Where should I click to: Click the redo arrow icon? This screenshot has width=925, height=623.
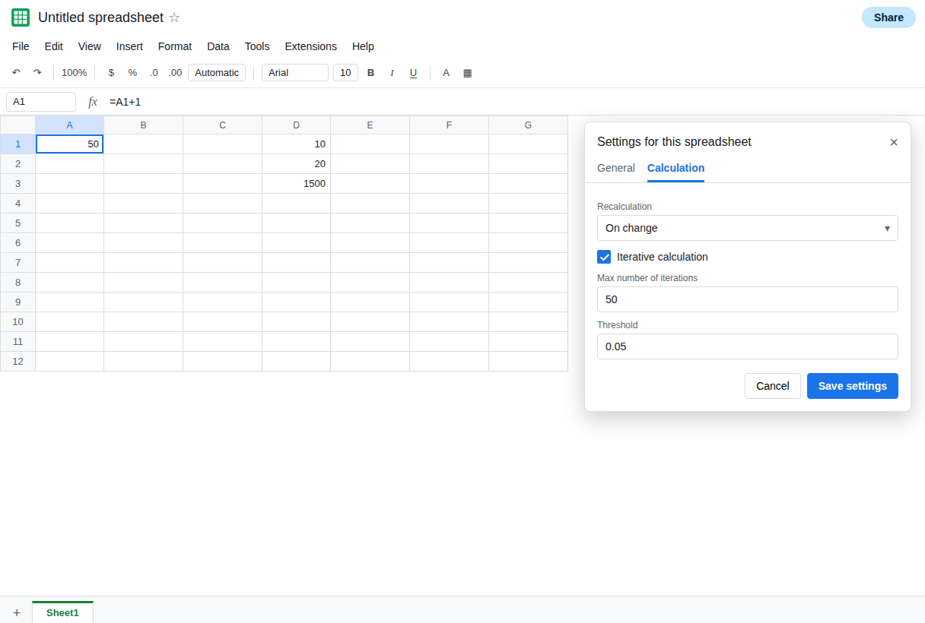click(x=37, y=73)
